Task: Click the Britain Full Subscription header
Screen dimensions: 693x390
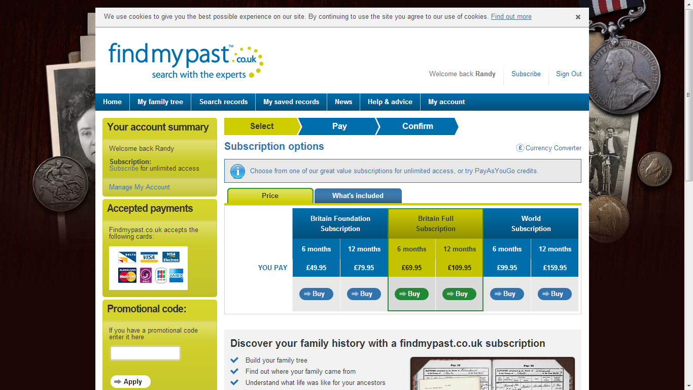Action: pyautogui.click(x=435, y=223)
